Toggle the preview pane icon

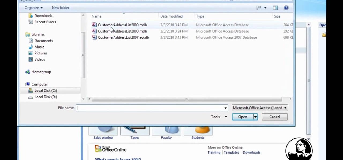point(275,7)
